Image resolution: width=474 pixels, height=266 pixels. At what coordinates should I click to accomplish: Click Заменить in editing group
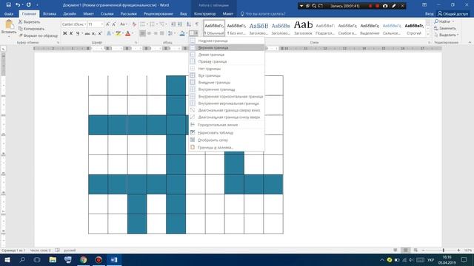point(444,28)
